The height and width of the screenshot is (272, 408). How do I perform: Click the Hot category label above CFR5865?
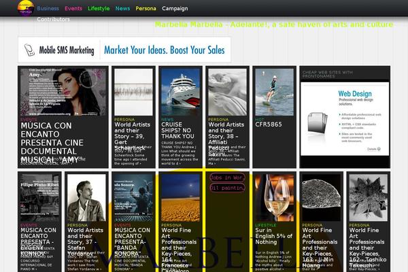point(260,120)
